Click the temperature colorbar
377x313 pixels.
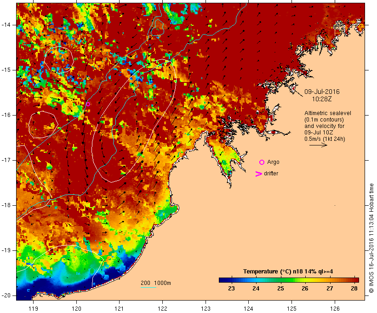[289, 280]
